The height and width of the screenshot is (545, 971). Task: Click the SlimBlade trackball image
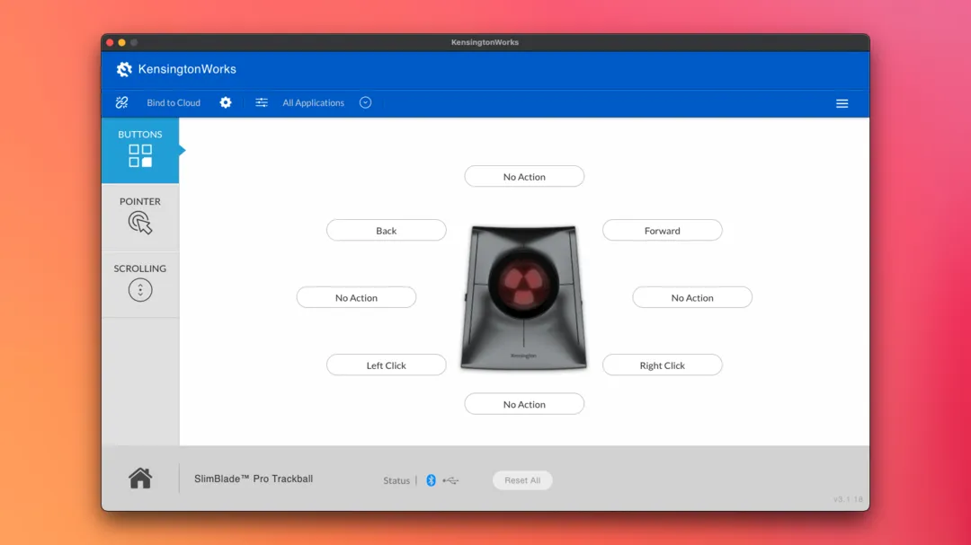click(x=524, y=297)
